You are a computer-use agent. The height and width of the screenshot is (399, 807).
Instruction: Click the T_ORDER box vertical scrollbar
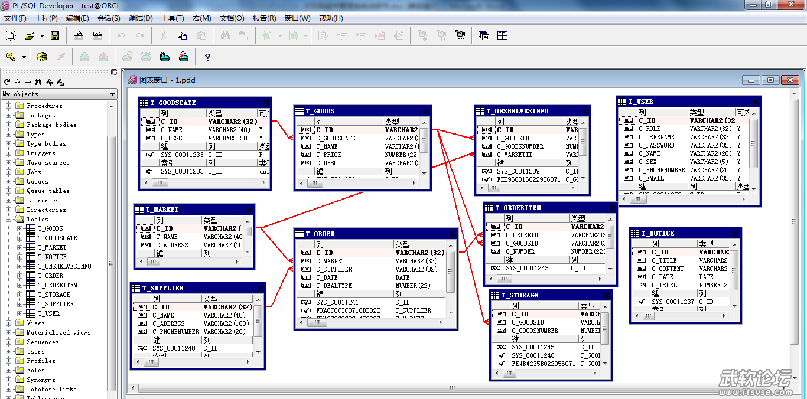pos(451,279)
